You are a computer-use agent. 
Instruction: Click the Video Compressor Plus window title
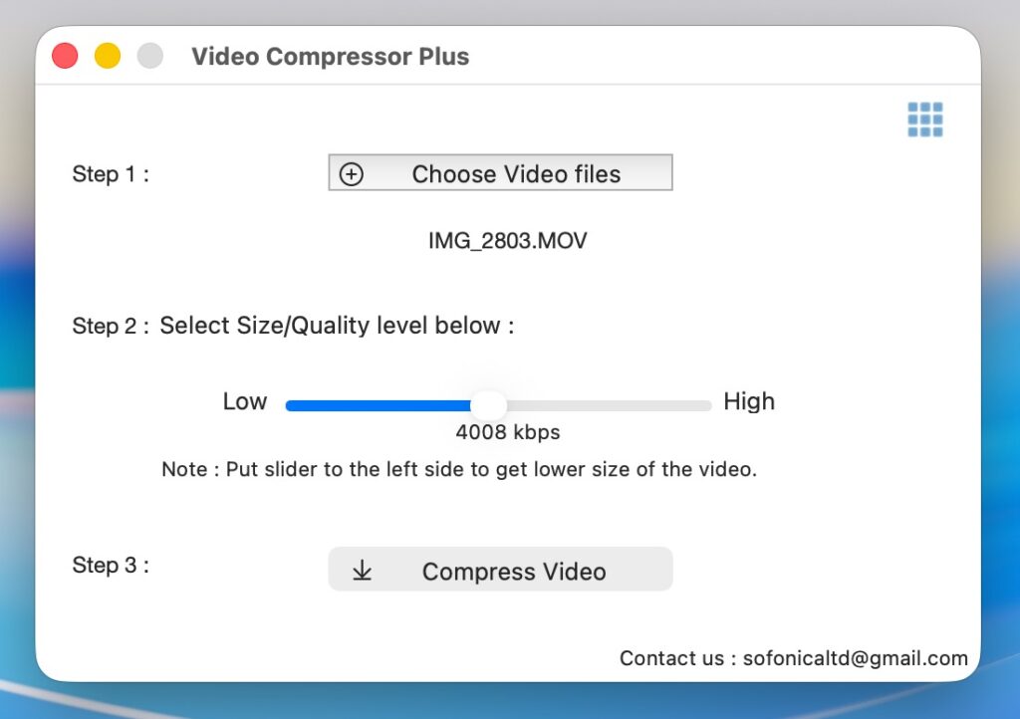click(x=331, y=57)
